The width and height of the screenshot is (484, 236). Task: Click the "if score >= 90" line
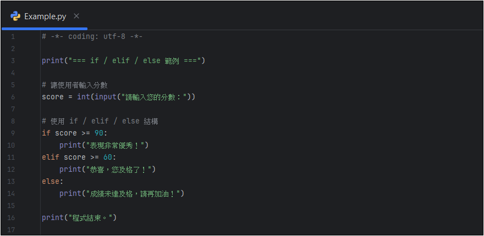click(74, 133)
